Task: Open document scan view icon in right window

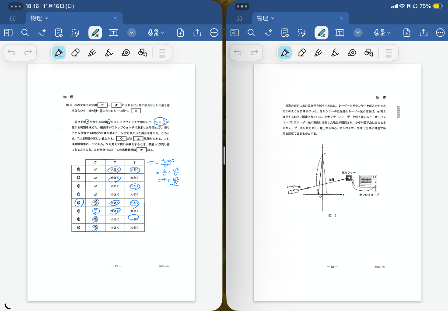Action: tap(285, 33)
